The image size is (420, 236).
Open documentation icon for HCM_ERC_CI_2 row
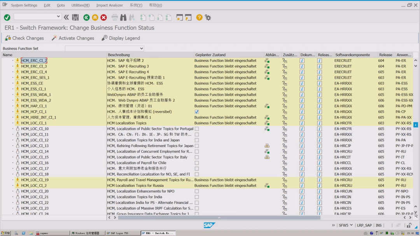[302, 61]
